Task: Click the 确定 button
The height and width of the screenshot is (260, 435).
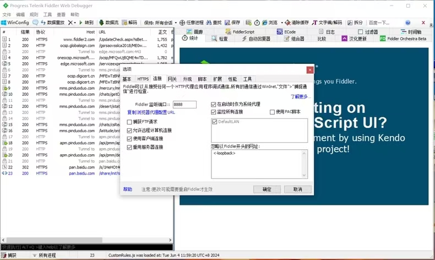Action: click(267, 189)
